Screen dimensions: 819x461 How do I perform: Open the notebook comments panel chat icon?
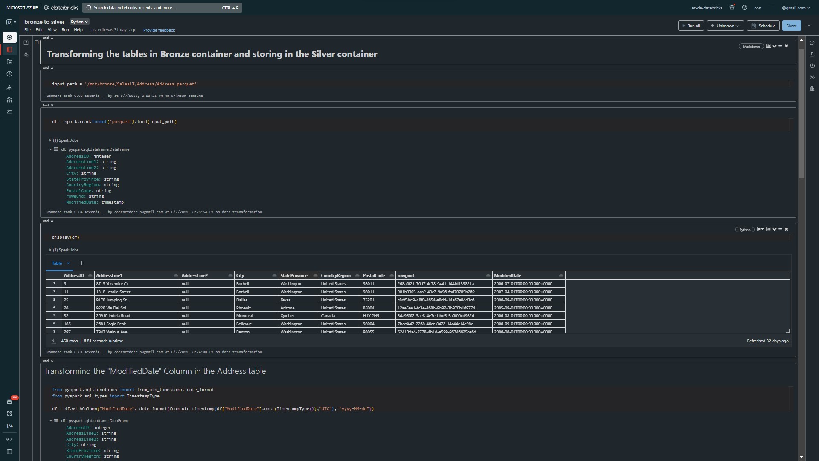tap(813, 43)
